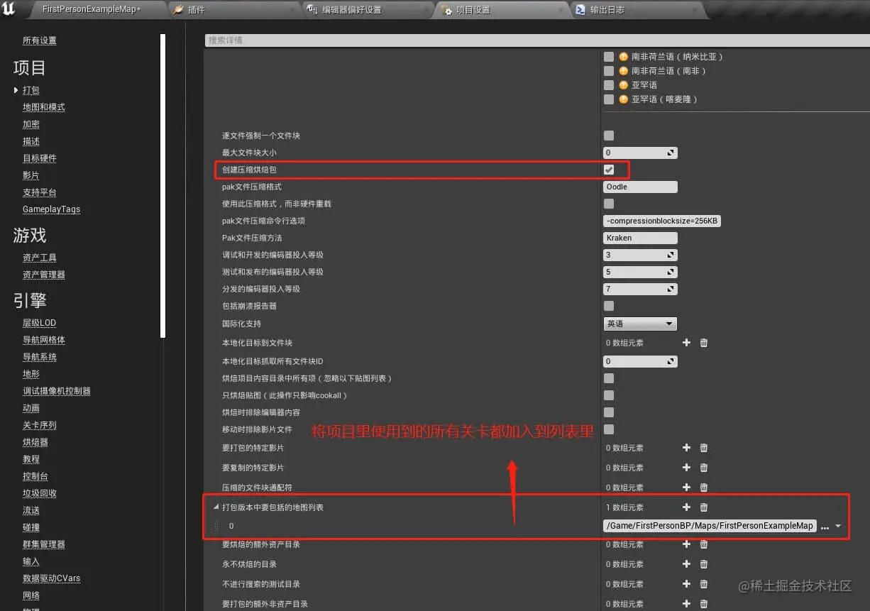Enable 南非荷兰语（南非）checkbox
870x611 pixels.
coord(608,71)
